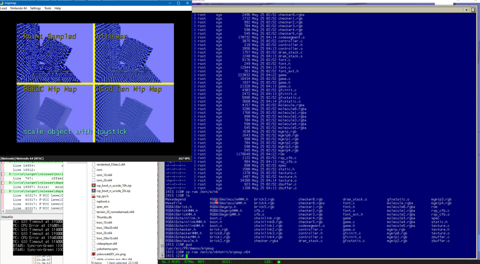
Task: Select the tron_20.n64 file icon
Action: [94, 233]
